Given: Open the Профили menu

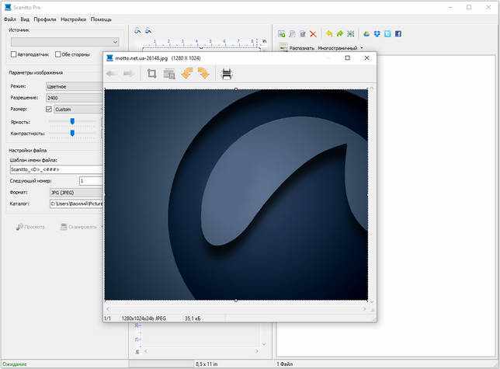Looking at the screenshot, I should (45, 19).
